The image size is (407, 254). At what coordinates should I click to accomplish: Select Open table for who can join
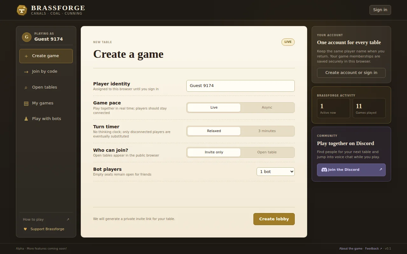point(267,152)
